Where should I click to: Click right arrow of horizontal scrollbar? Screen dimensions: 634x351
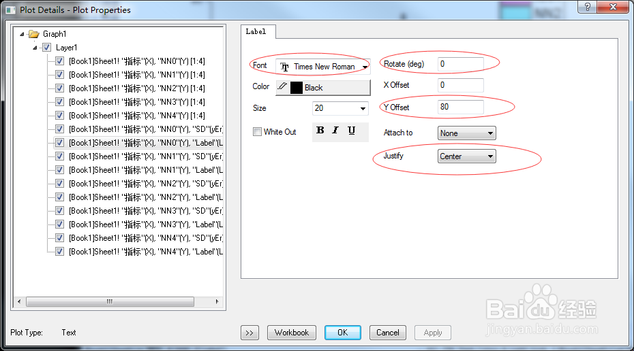[x=217, y=301]
